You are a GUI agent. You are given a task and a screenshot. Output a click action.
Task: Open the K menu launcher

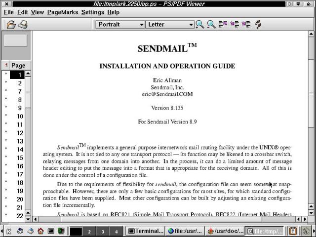9,231
